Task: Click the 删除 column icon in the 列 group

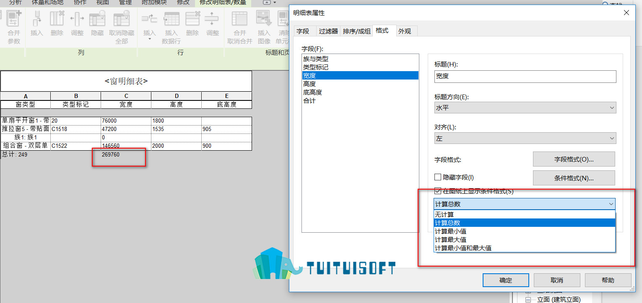Action: [57, 18]
